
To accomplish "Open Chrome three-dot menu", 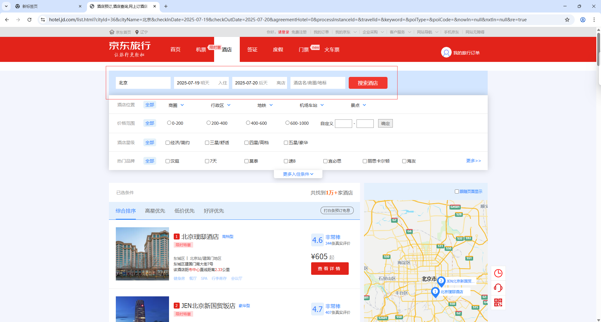I will click(x=594, y=20).
